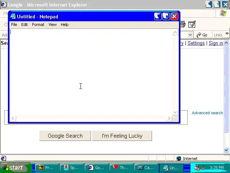Click inside the Notepad text area
Image resolution: width=230 pixels, height=173 pixels.
91,73
